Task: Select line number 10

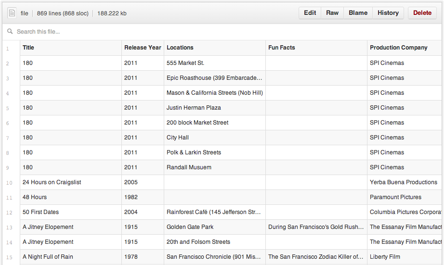Action: point(10,183)
